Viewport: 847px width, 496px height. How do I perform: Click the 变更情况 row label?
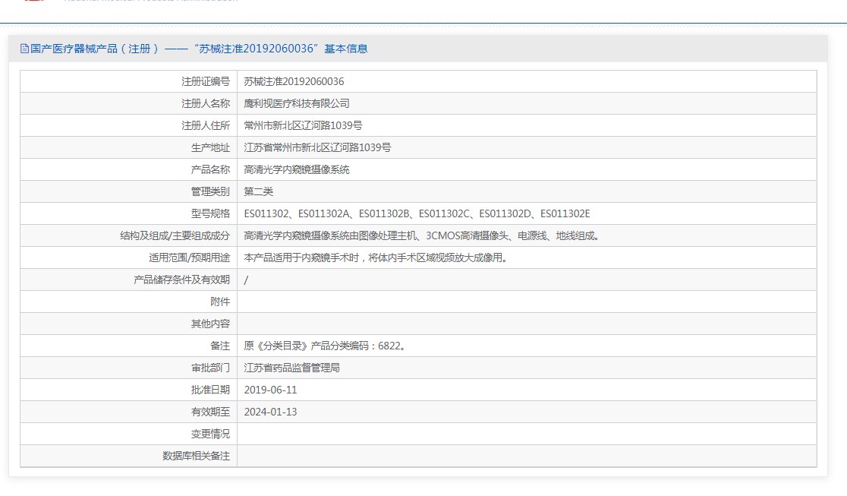211,434
